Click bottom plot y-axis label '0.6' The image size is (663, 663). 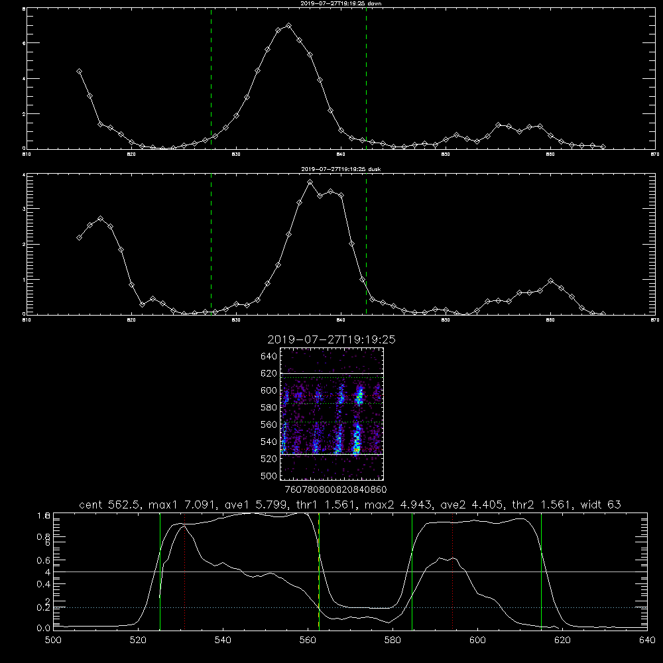(43, 560)
